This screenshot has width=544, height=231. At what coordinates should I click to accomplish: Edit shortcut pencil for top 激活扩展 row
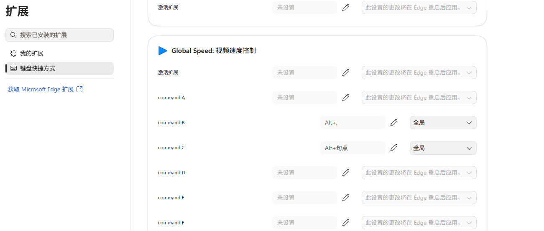click(346, 8)
